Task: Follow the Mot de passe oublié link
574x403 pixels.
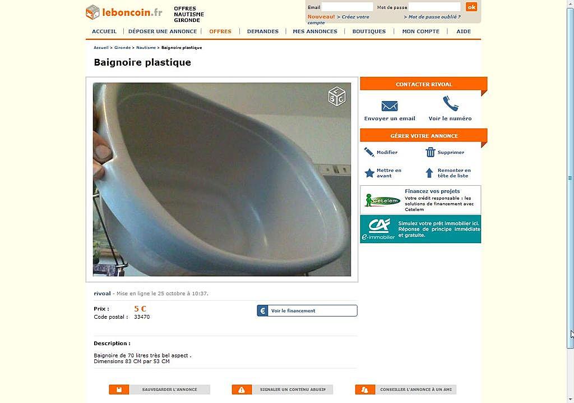Action: point(432,17)
